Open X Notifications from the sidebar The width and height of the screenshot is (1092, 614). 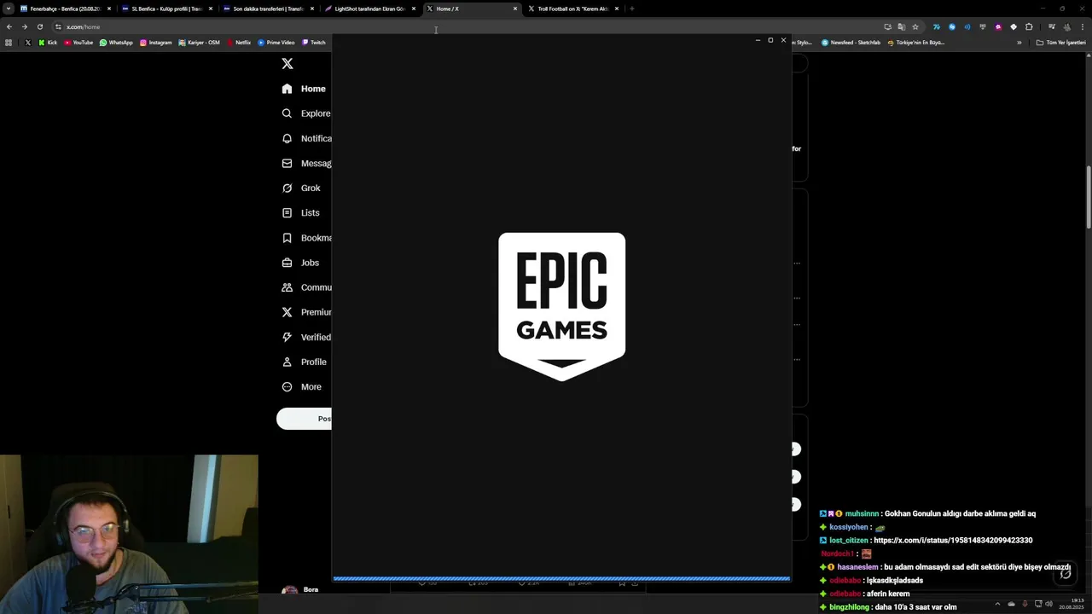(x=306, y=138)
